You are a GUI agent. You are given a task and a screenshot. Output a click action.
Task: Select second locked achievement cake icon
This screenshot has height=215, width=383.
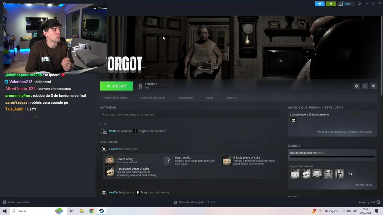tap(306, 174)
